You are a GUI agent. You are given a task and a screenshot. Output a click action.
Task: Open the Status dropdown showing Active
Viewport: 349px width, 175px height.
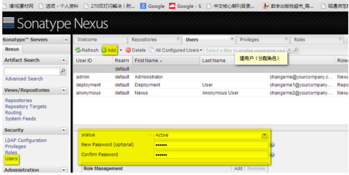click(x=264, y=135)
